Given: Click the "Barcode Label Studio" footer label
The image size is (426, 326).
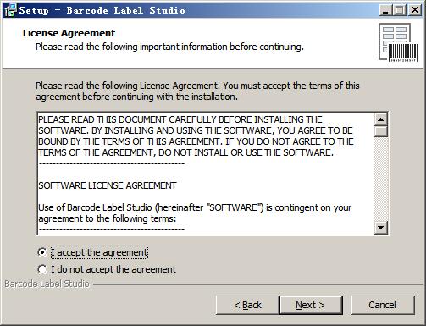Looking at the screenshot, I should click(x=47, y=284).
